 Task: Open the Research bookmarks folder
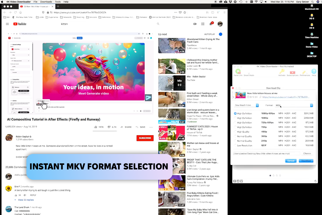coord(66,17)
